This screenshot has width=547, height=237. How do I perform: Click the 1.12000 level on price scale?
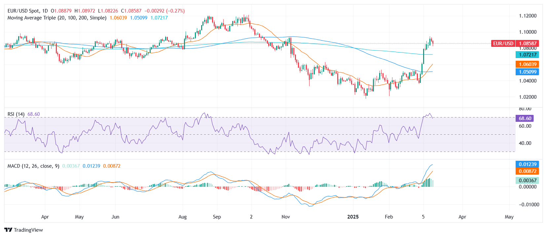[528, 16]
